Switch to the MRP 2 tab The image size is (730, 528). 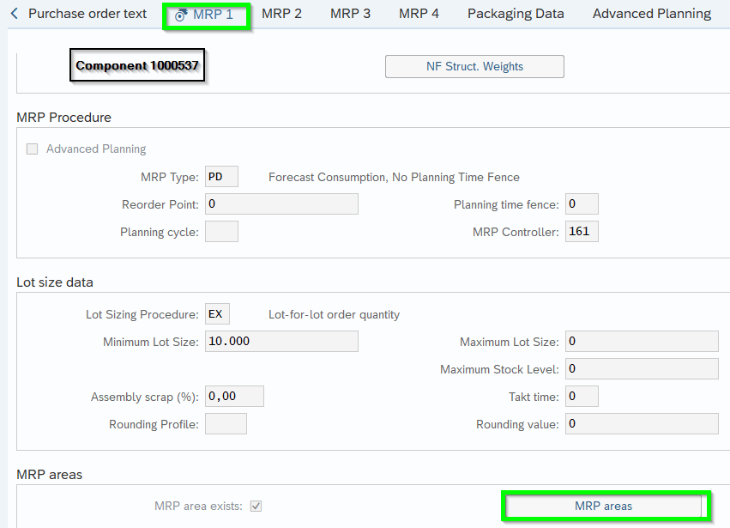coord(281,14)
